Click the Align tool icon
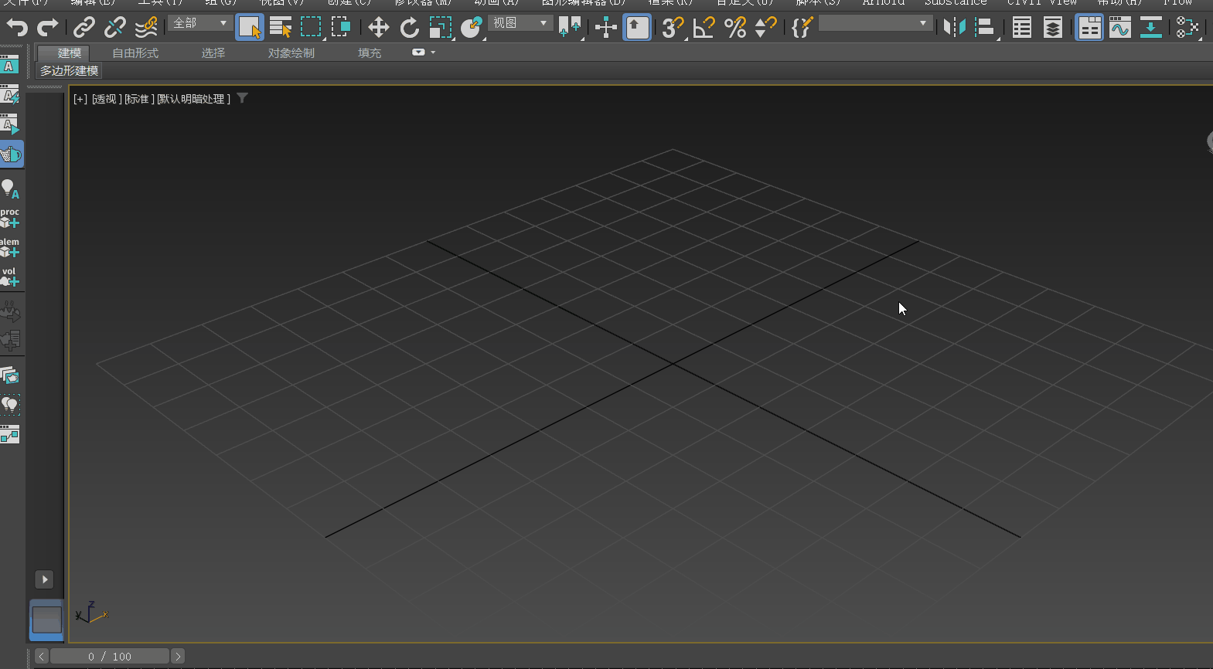The width and height of the screenshot is (1213, 669). 985,28
